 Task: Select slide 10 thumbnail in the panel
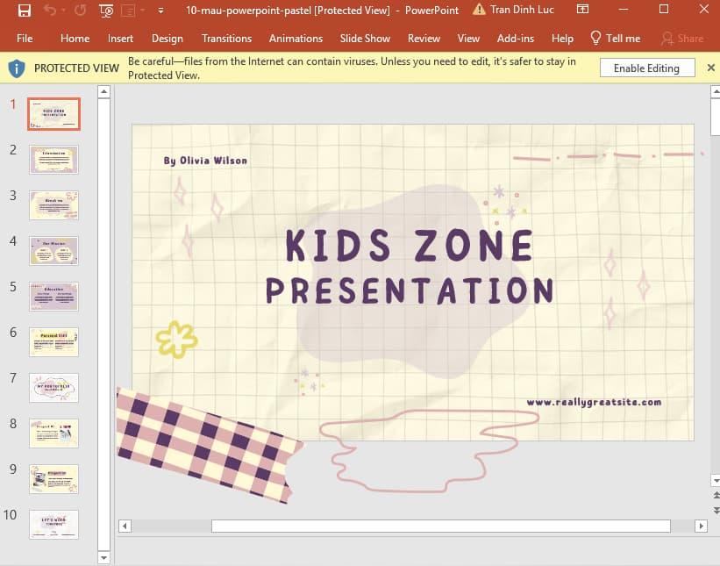tap(53, 524)
